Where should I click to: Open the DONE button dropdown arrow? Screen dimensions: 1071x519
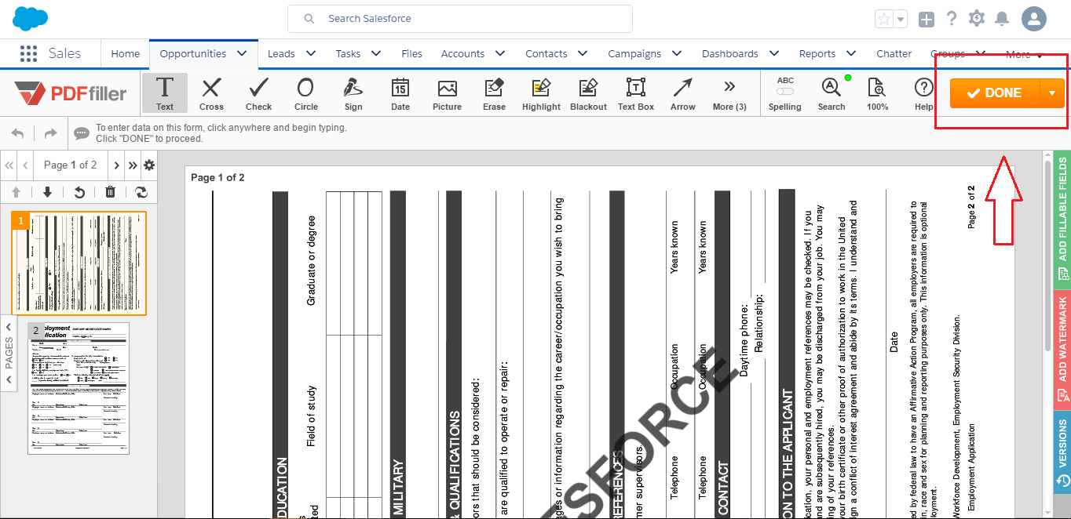tap(1052, 93)
